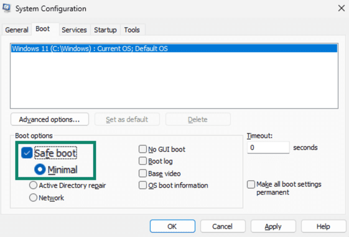The width and height of the screenshot is (349, 237).
Task: Apply the boot settings
Action: tap(273, 226)
